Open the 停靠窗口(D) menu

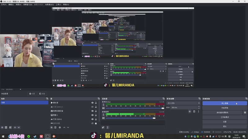[28, 5]
